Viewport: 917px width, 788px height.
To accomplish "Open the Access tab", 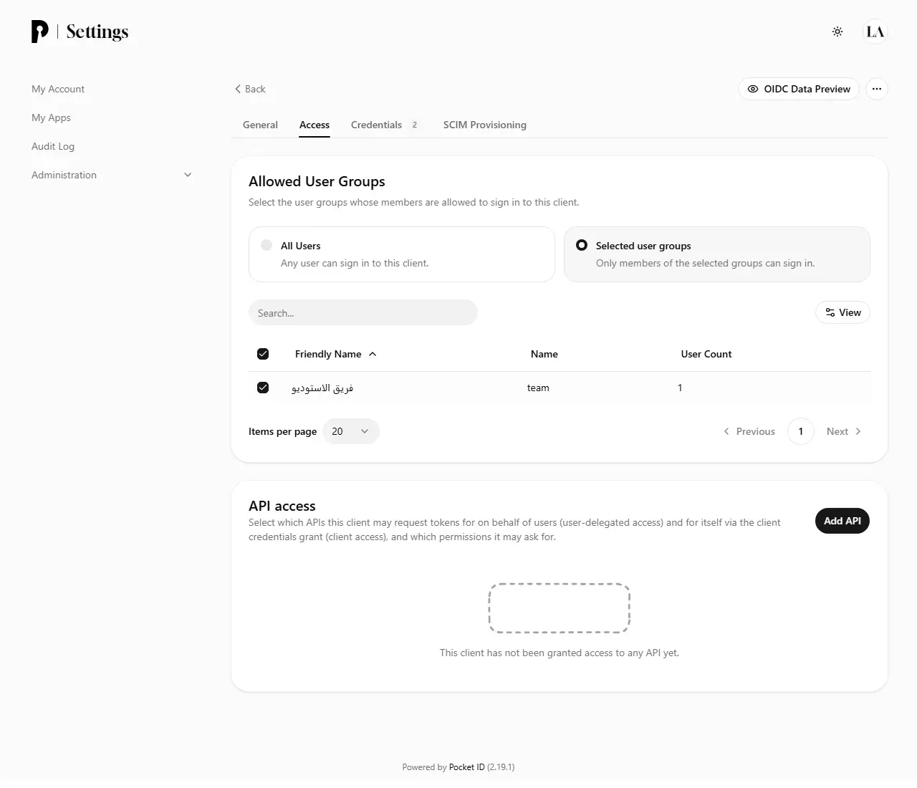I will (x=315, y=125).
